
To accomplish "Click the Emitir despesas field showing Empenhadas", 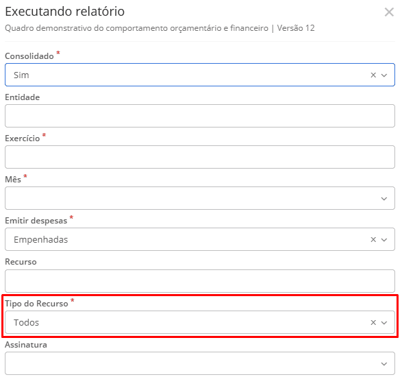I will point(200,239).
